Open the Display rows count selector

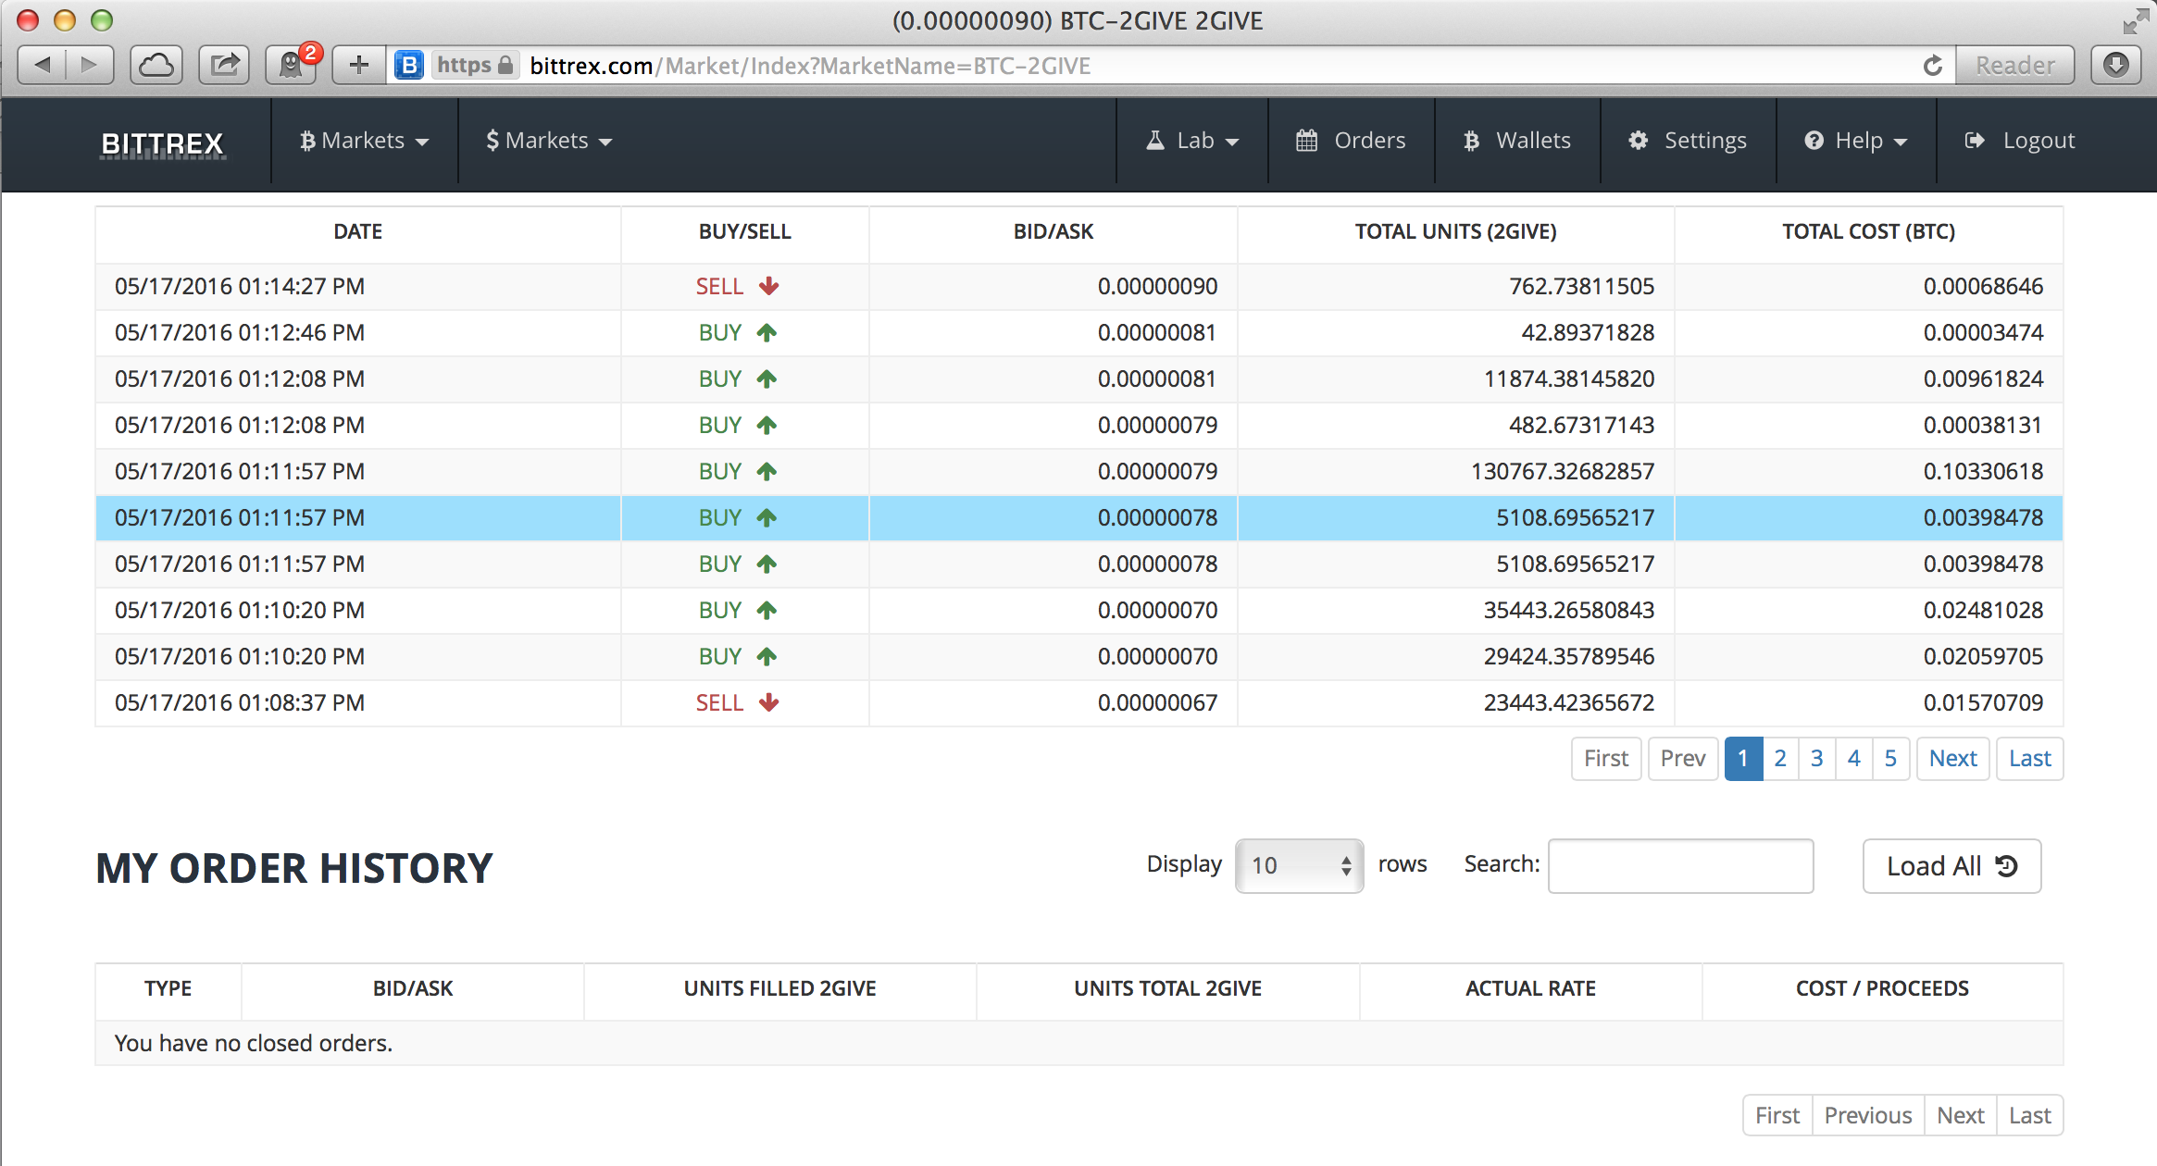click(x=1299, y=865)
